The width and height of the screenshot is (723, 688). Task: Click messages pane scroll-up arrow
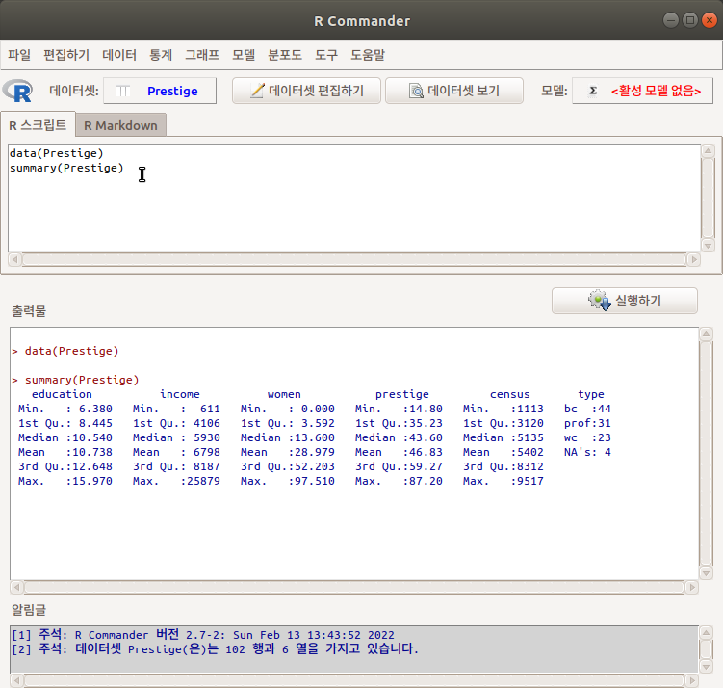click(706, 632)
